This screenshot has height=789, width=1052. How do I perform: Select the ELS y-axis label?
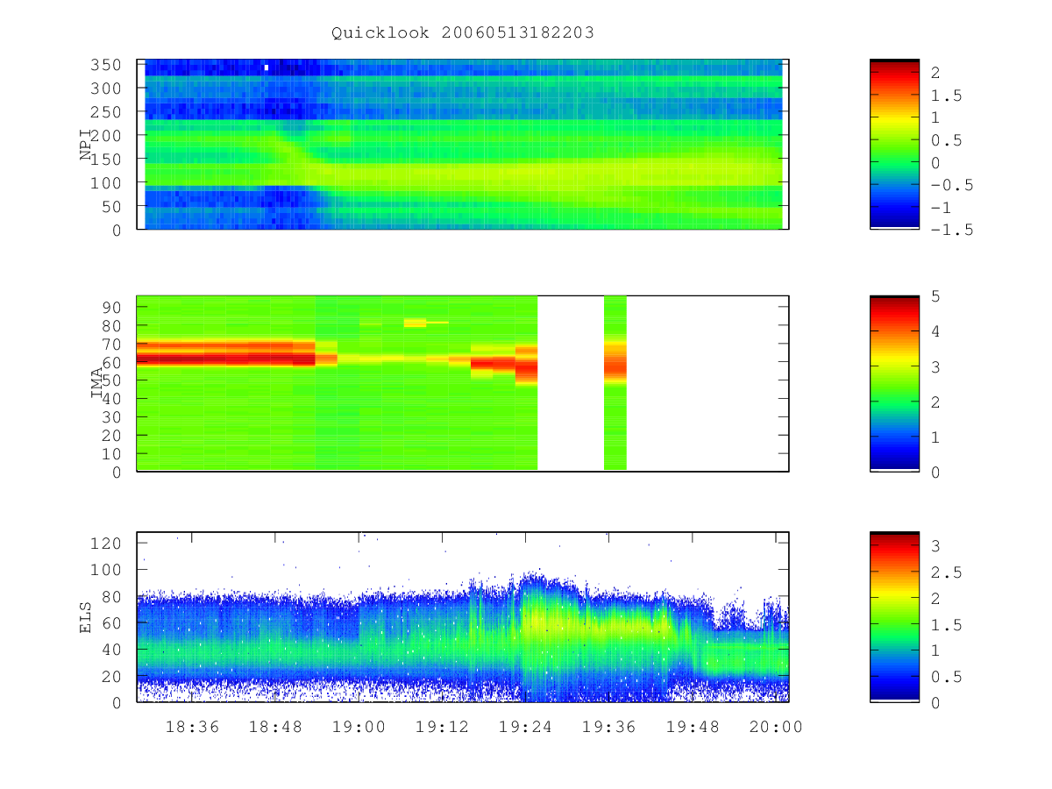(x=86, y=617)
